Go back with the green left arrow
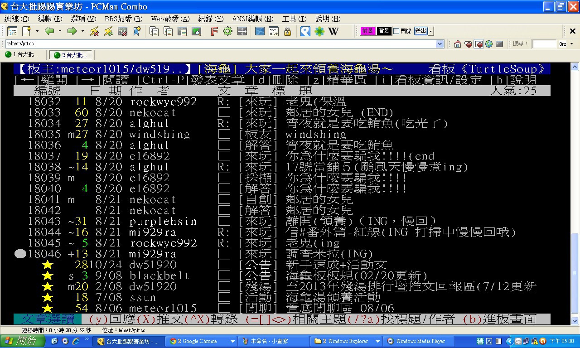Screen dimensions: 580x348 49,31
